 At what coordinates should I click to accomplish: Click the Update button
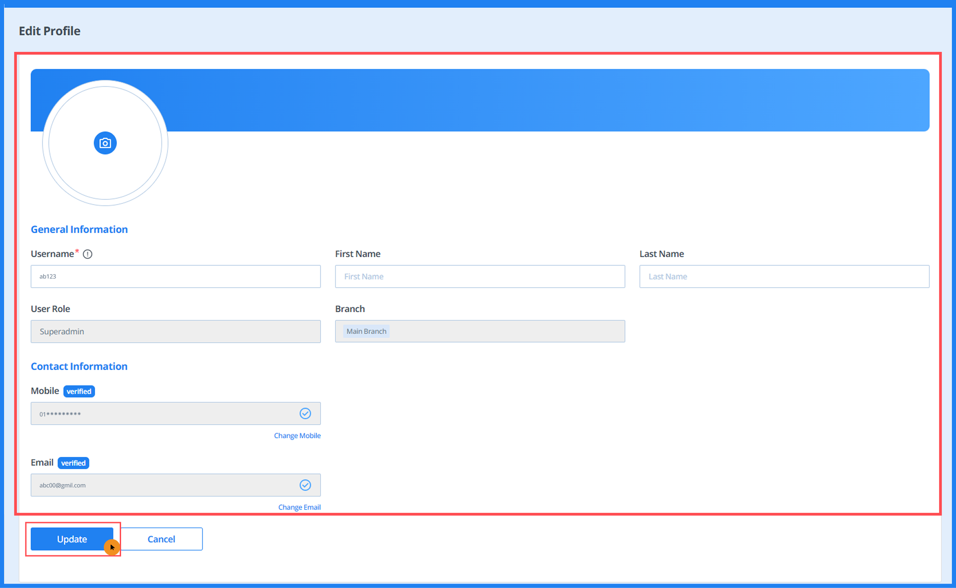[71, 539]
